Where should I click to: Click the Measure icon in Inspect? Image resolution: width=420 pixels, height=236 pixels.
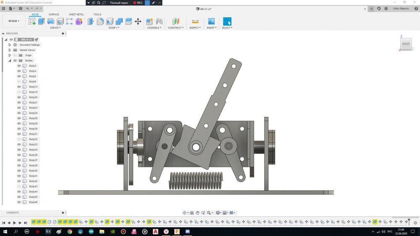(195, 21)
